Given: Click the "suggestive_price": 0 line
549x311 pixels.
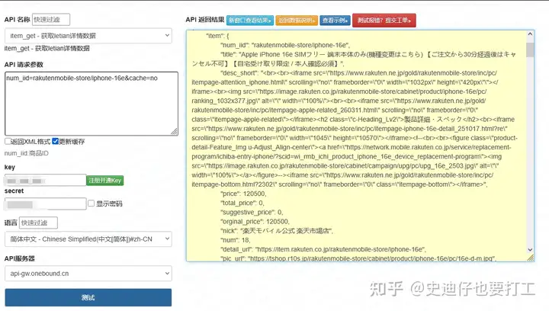Looking at the screenshot, I should point(252,213).
